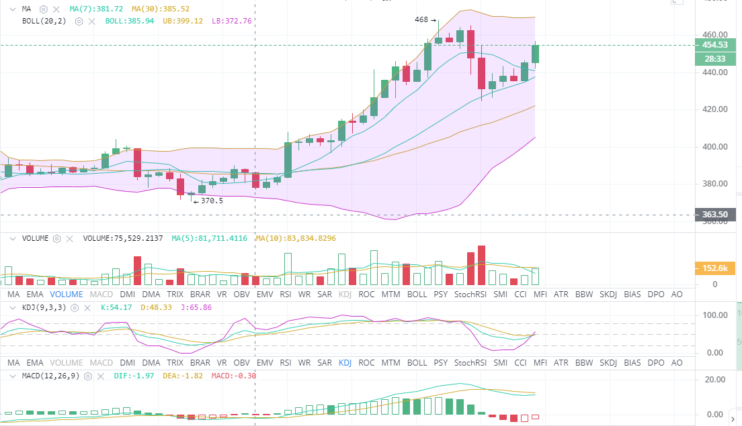Select BIAS in KDJ panel indicator row
Screen dimensions: 742x426
632,363
